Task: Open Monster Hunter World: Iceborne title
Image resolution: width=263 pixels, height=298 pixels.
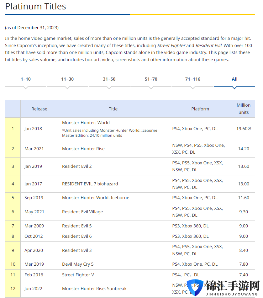Action: (x=96, y=198)
